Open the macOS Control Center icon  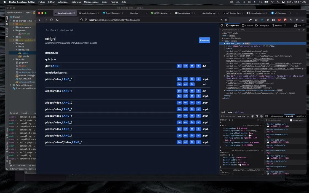[x=283, y=2]
